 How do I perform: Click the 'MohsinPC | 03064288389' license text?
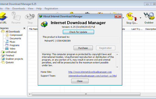(58, 41)
